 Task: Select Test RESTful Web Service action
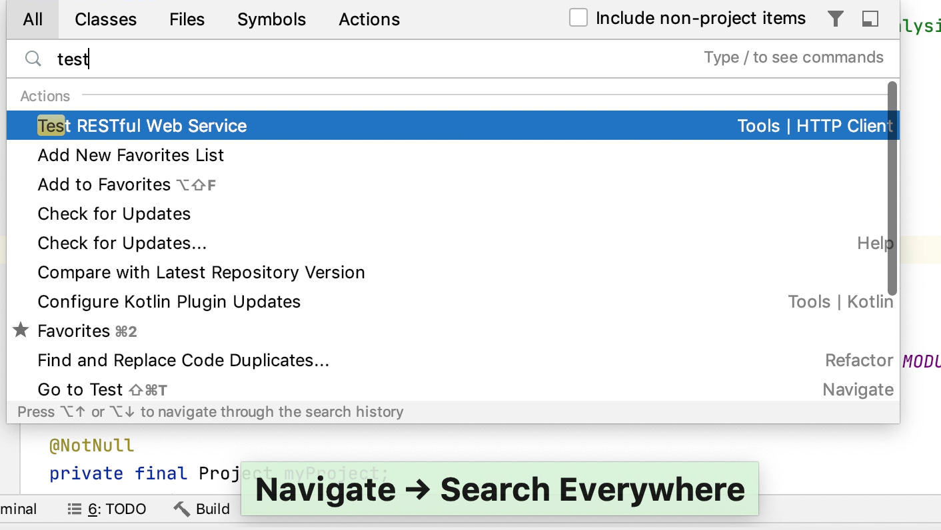point(141,125)
